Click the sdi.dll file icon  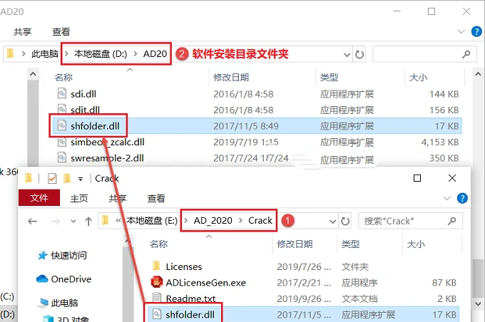[62, 93]
